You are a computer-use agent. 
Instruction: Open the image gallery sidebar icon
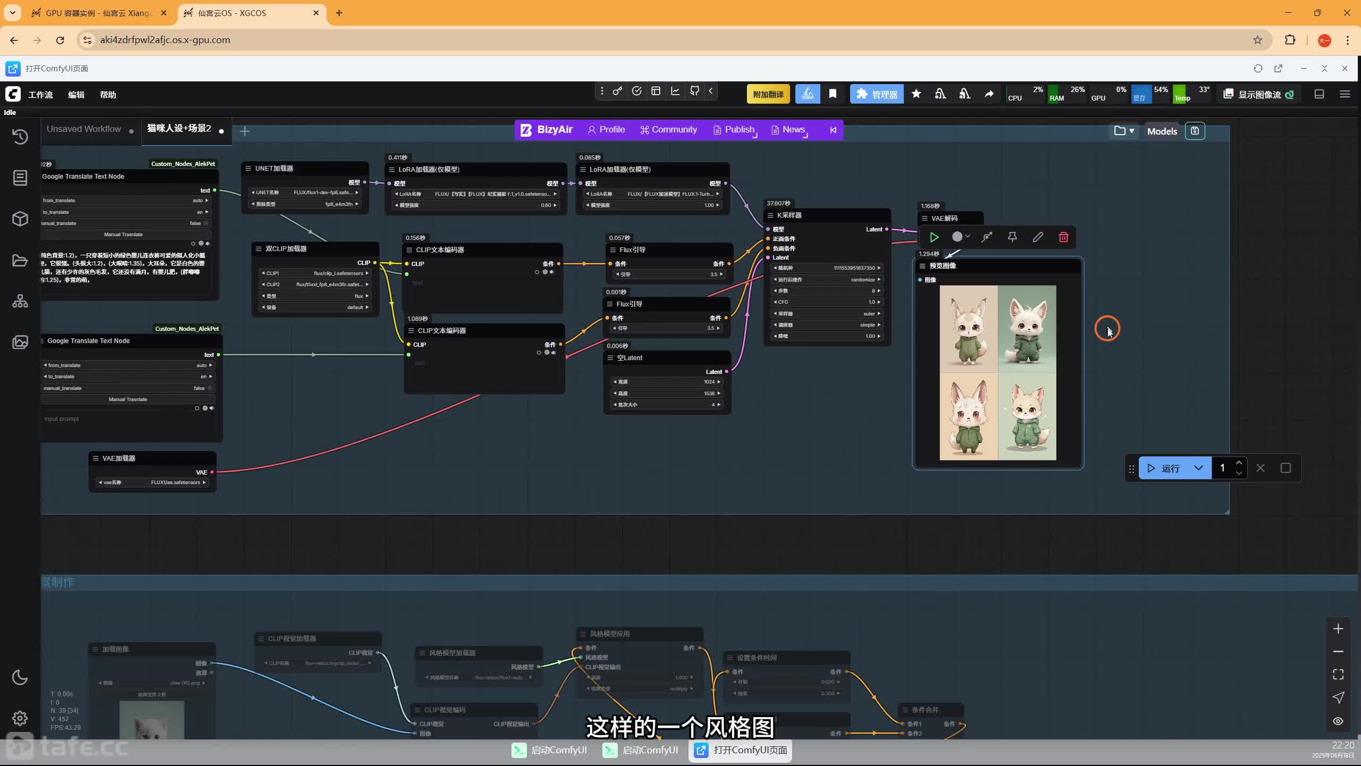pos(20,342)
